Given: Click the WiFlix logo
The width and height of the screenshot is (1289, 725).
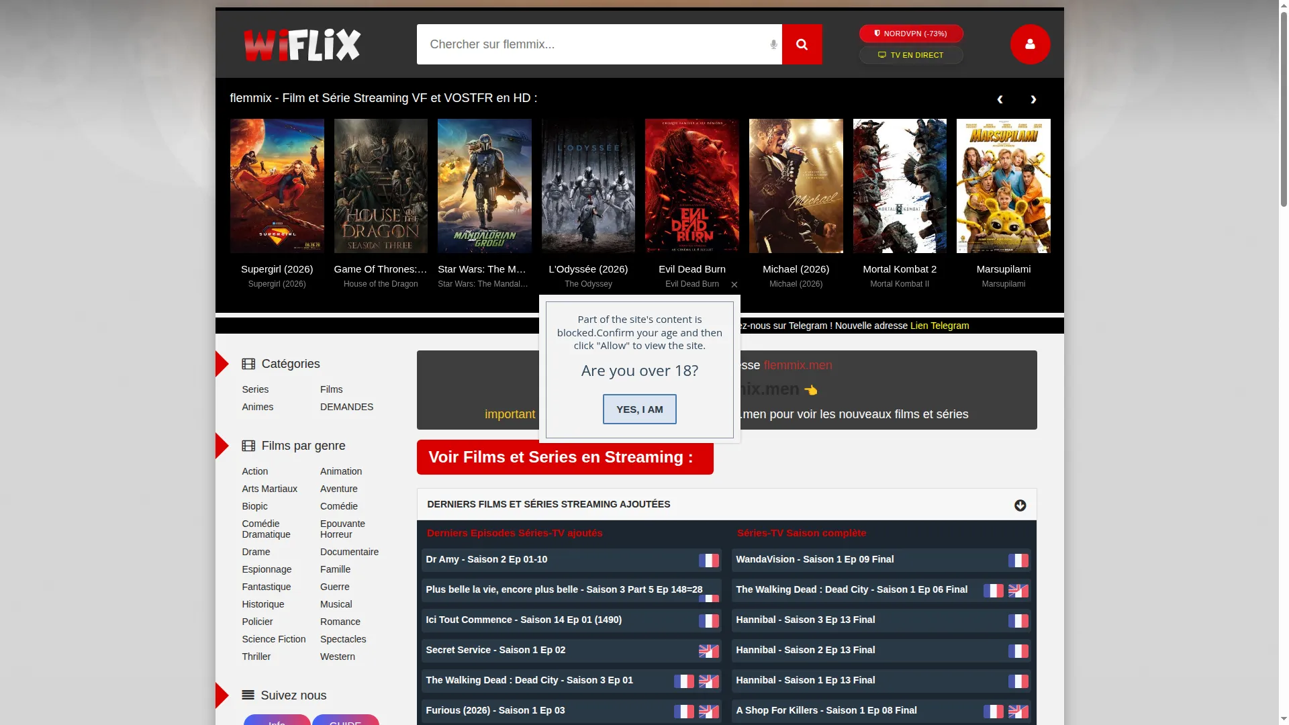Looking at the screenshot, I should (x=302, y=45).
